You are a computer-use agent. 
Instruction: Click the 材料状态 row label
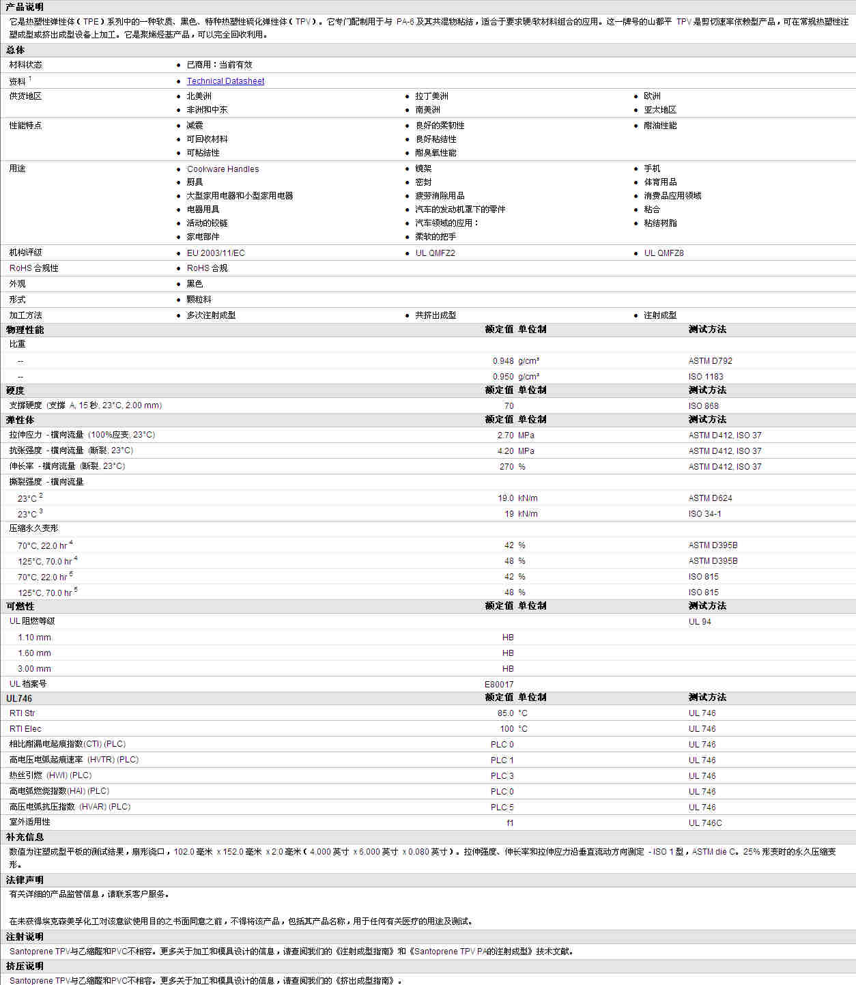click(26, 65)
